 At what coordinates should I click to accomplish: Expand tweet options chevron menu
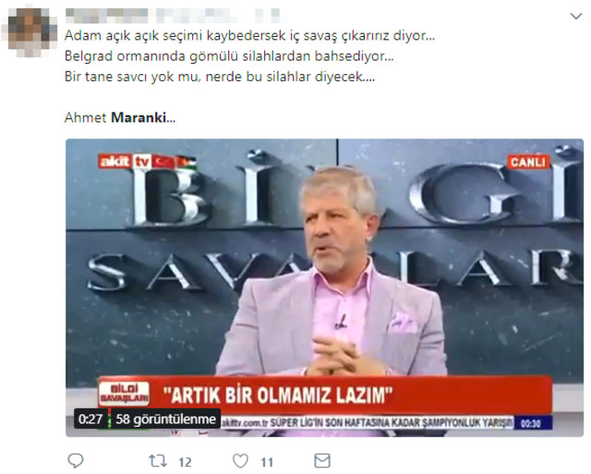pyautogui.click(x=576, y=17)
